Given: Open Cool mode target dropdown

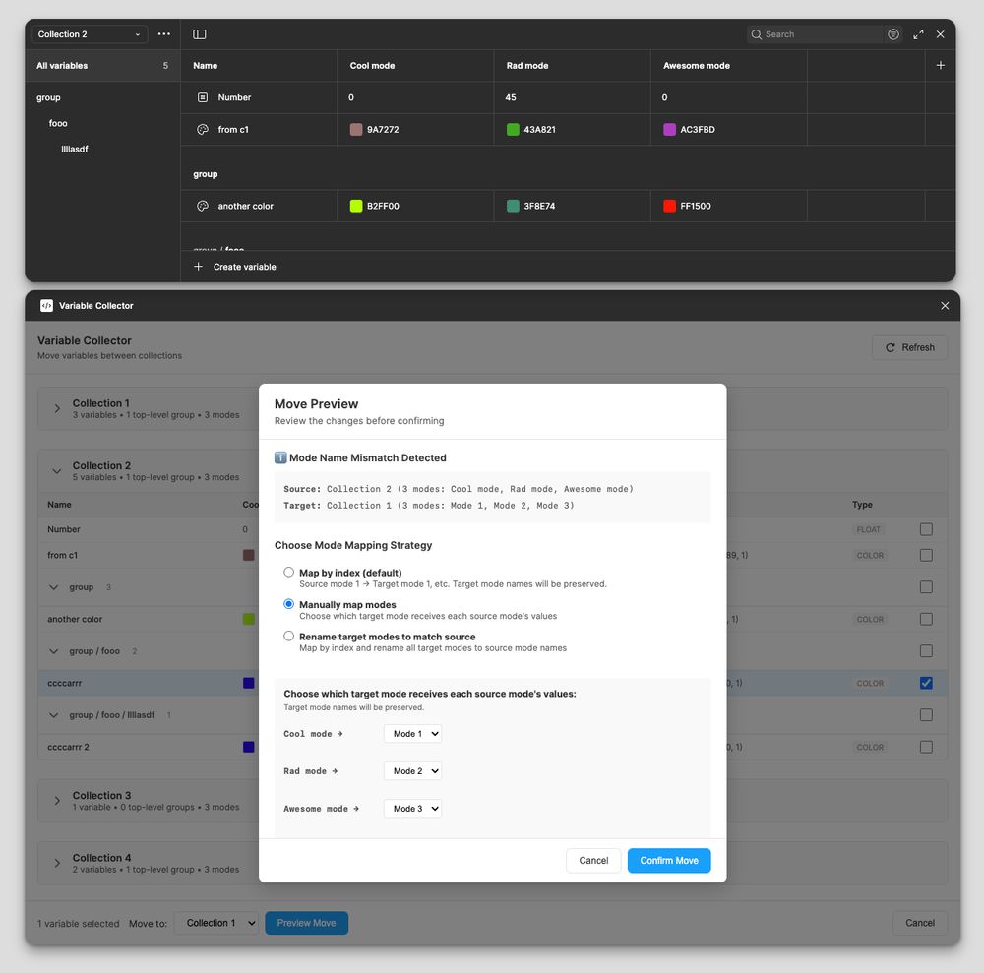Looking at the screenshot, I should click(x=413, y=734).
